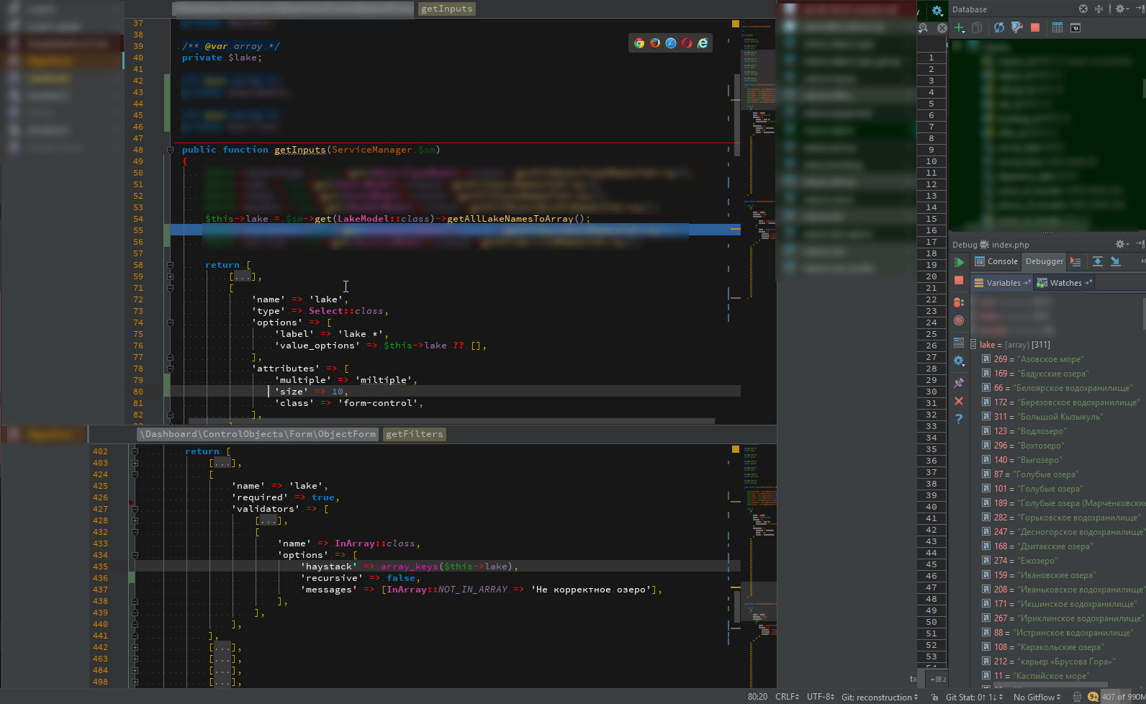Expand folded block at line 463
1146x704 pixels.
[x=135, y=659]
